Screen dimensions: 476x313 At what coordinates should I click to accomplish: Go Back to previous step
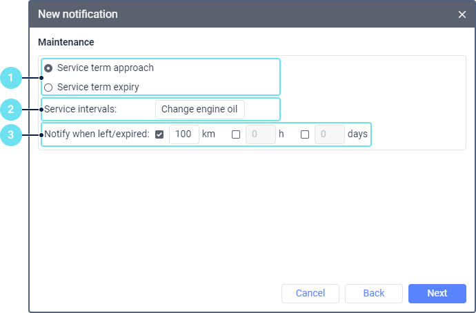click(x=373, y=293)
